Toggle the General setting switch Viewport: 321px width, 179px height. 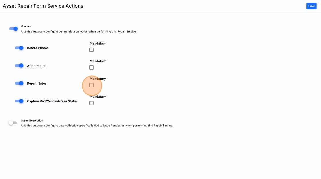coord(13,29)
